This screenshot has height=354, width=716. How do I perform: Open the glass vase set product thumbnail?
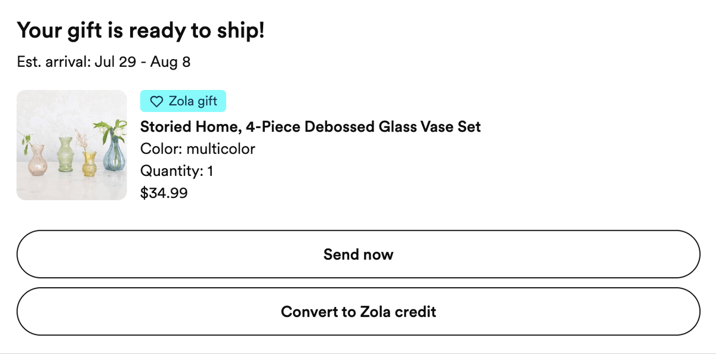(x=72, y=145)
